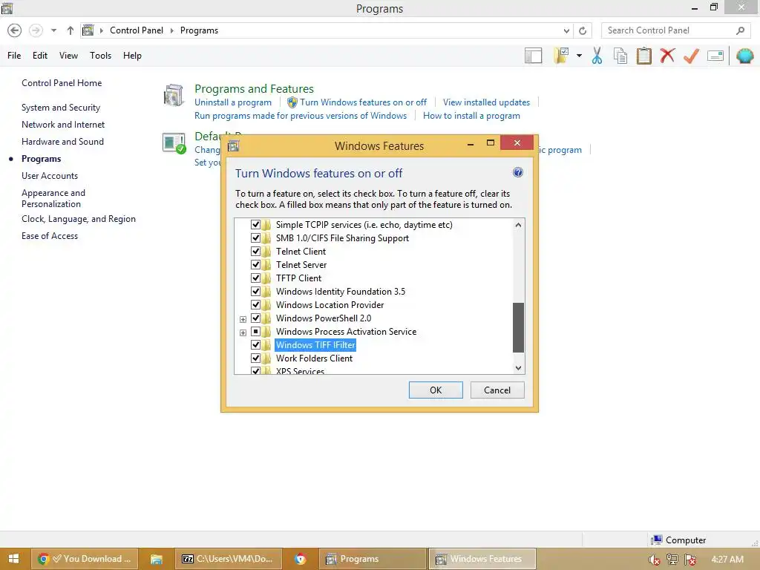Open the Tools menu

coord(100,56)
